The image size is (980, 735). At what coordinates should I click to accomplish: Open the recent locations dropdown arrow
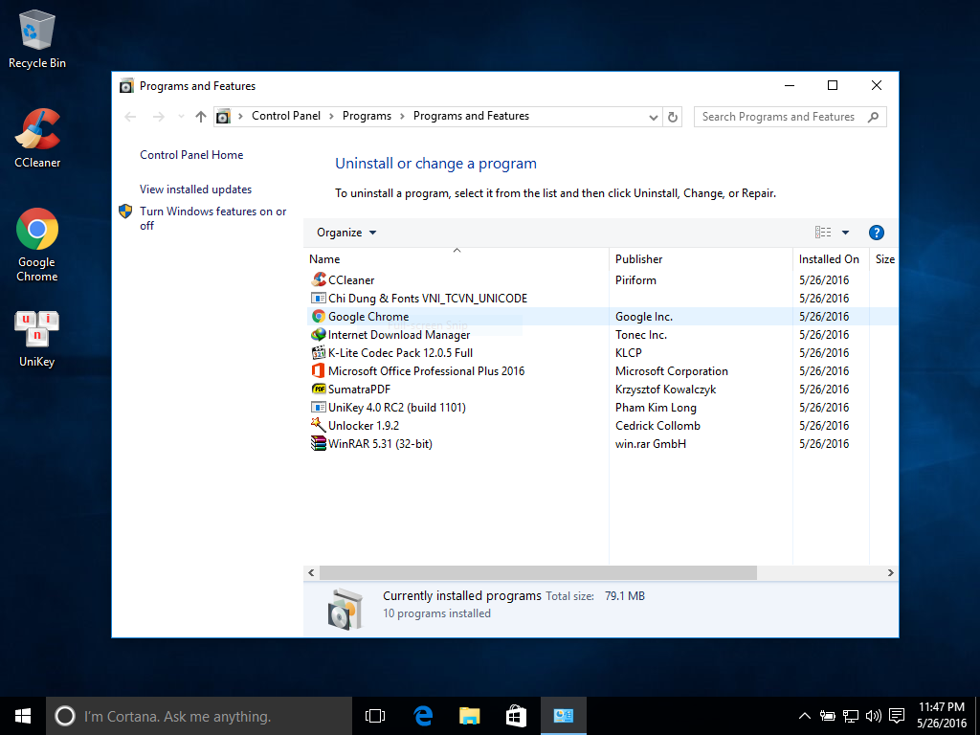[181, 117]
